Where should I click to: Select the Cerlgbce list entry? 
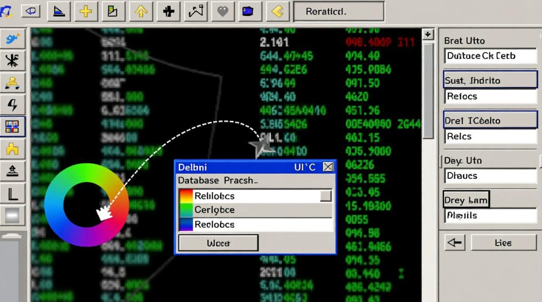[x=255, y=210]
